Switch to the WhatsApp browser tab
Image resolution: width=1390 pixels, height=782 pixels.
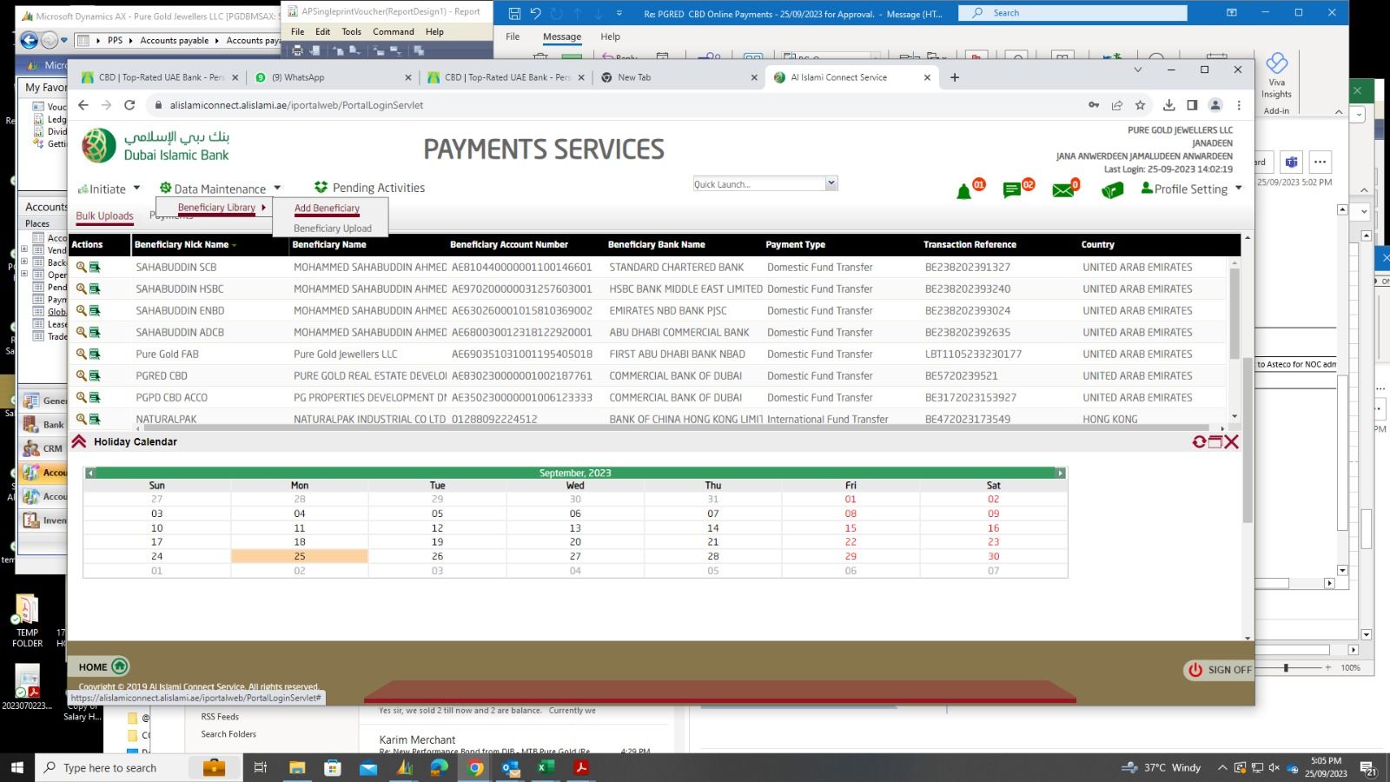332,77
